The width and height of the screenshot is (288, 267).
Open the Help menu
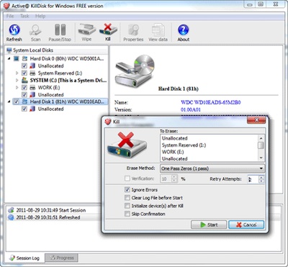pyautogui.click(x=40, y=16)
